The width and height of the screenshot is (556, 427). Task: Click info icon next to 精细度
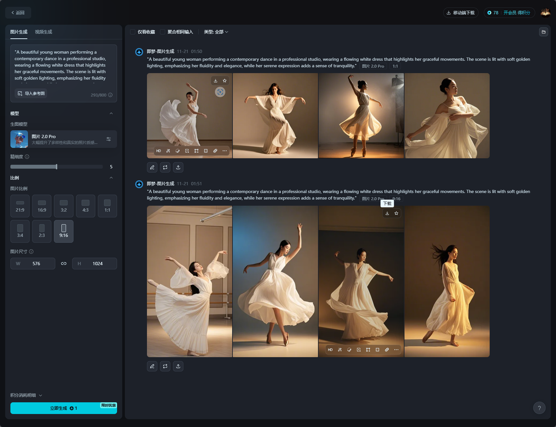27,157
